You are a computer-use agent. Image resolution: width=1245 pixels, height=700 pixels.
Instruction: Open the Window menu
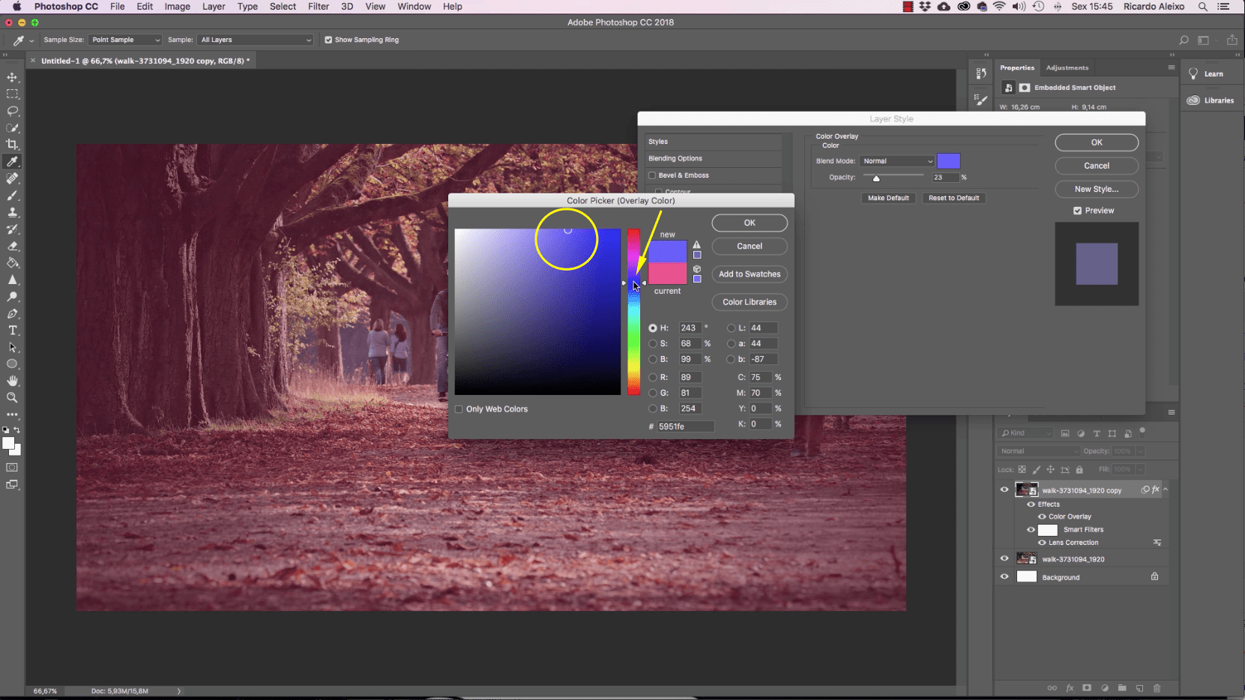[414, 7]
